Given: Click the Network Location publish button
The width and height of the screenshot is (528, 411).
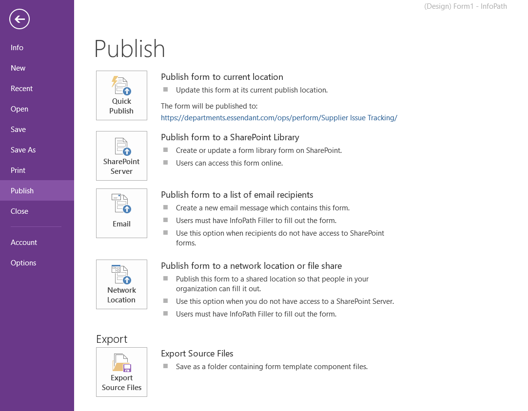Looking at the screenshot, I should pos(121,284).
